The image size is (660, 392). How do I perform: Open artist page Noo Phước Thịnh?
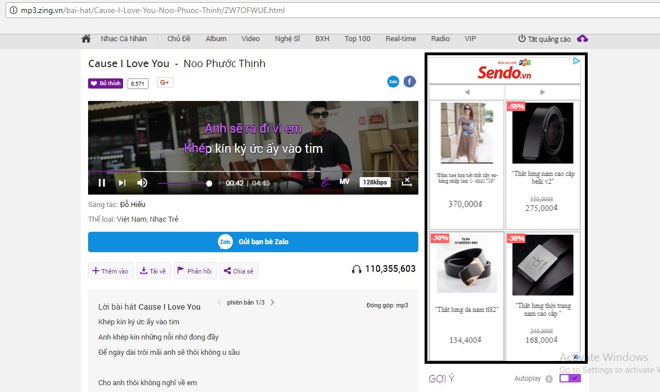point(224,64)
